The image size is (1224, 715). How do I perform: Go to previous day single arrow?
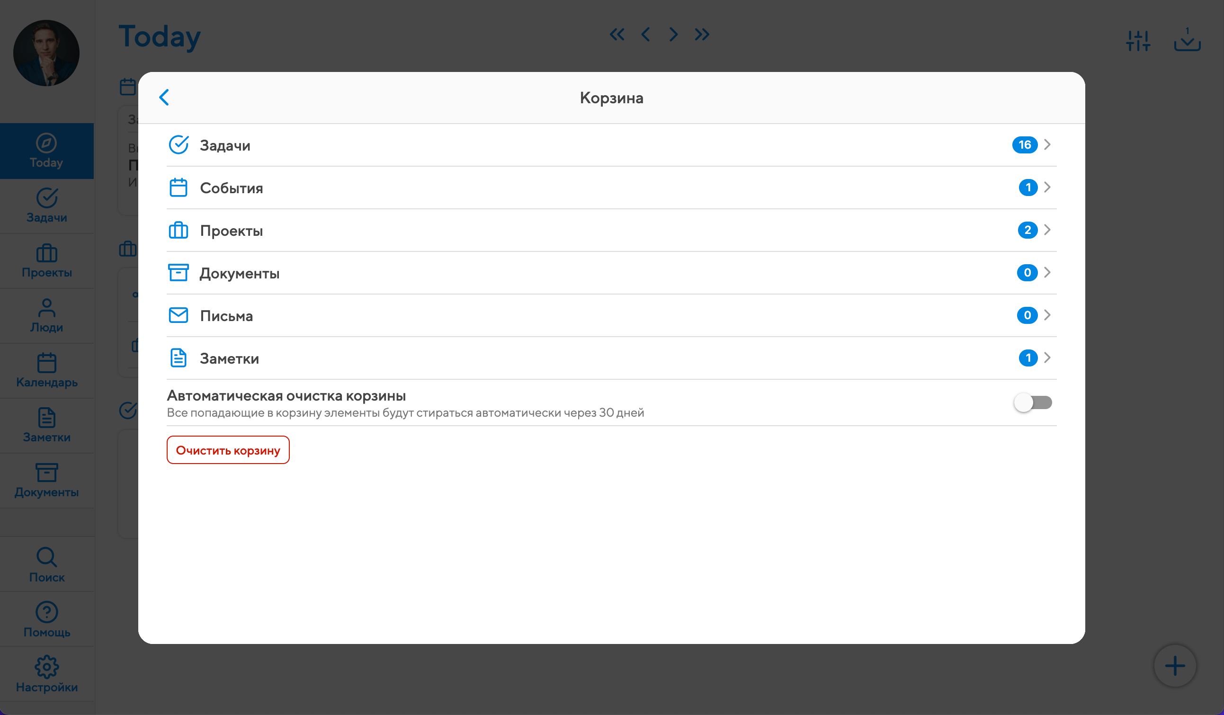click(645, 35)
